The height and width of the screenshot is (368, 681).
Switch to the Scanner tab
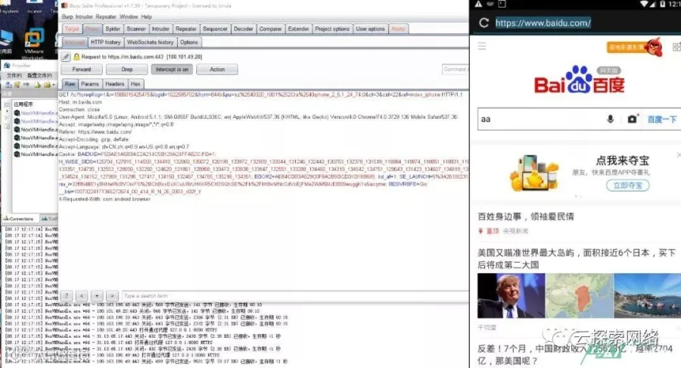coord(136,29)
